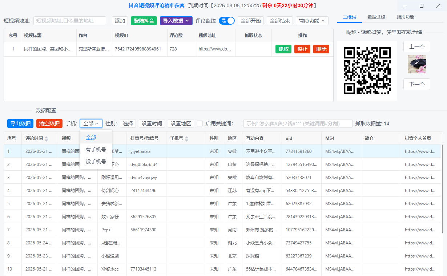Click the 短视频地址 input field
Image resolution: width=447 pixels, height=276 pixels.
70,21
